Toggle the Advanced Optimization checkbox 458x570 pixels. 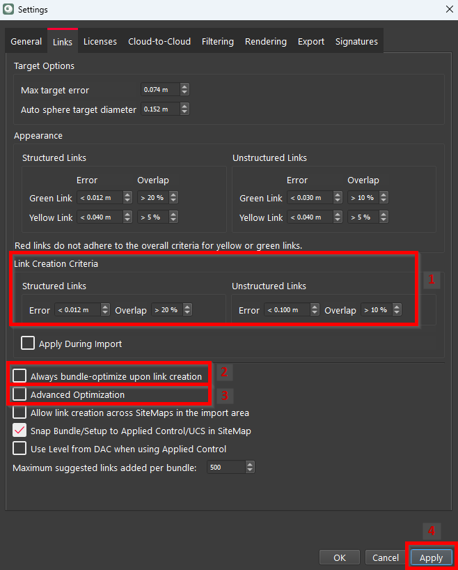[19, 394]
